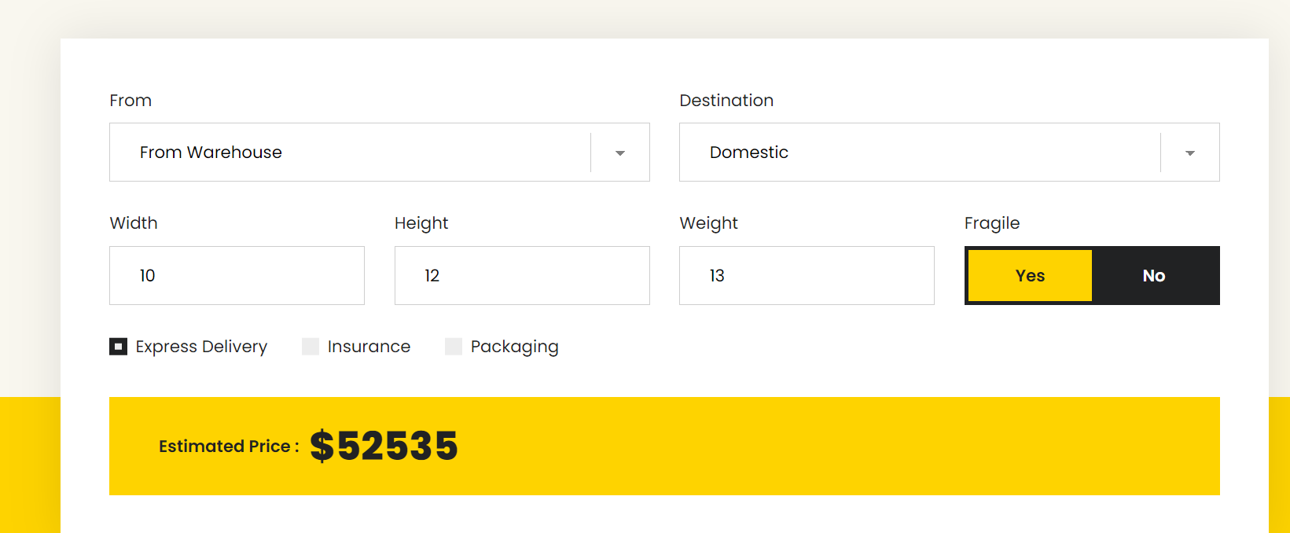The height and width of the screenshot is (533, 1290).
Task: Click the 'Fragile' field label
Action: click(991, 223)
